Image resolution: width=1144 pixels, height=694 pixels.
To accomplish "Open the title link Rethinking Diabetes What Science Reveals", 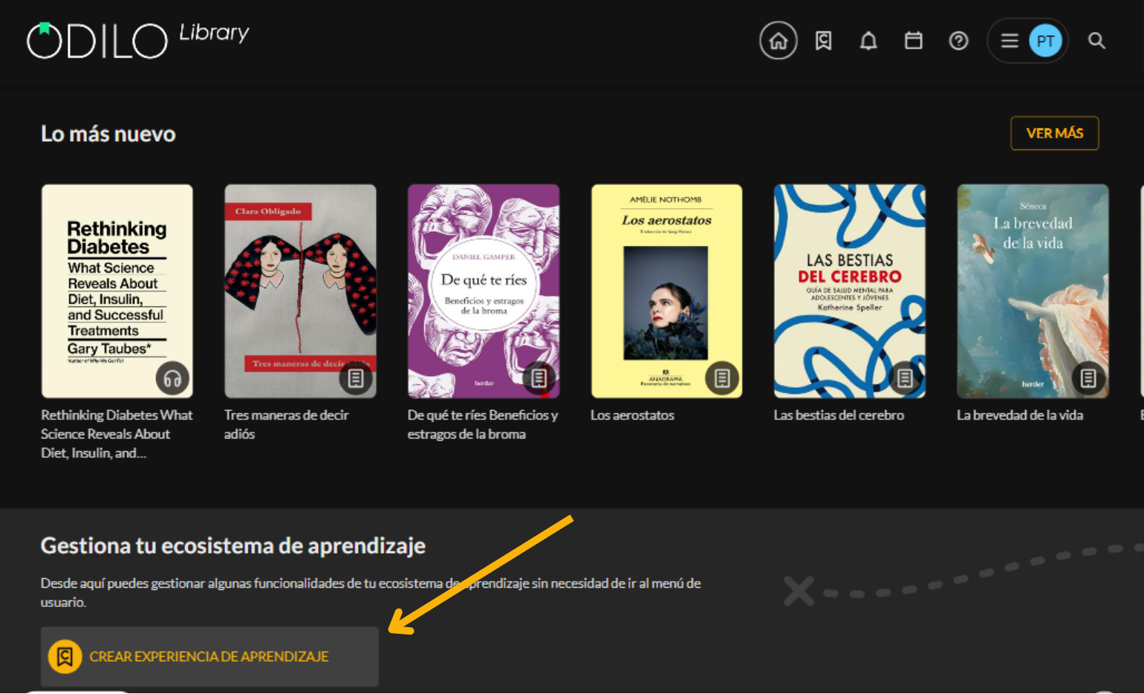I will pyautogui.click(x=117, y=434).
